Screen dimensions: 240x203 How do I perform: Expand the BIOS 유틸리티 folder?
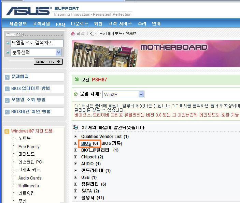[x=75, y=150]
